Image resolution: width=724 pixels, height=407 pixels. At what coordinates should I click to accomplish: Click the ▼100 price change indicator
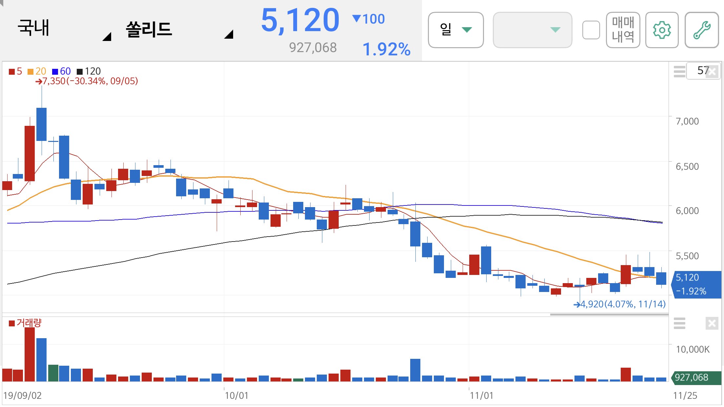click(368, 19)
